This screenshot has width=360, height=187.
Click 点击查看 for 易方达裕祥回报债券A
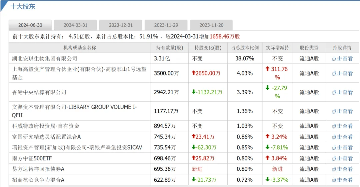(342, 169)
